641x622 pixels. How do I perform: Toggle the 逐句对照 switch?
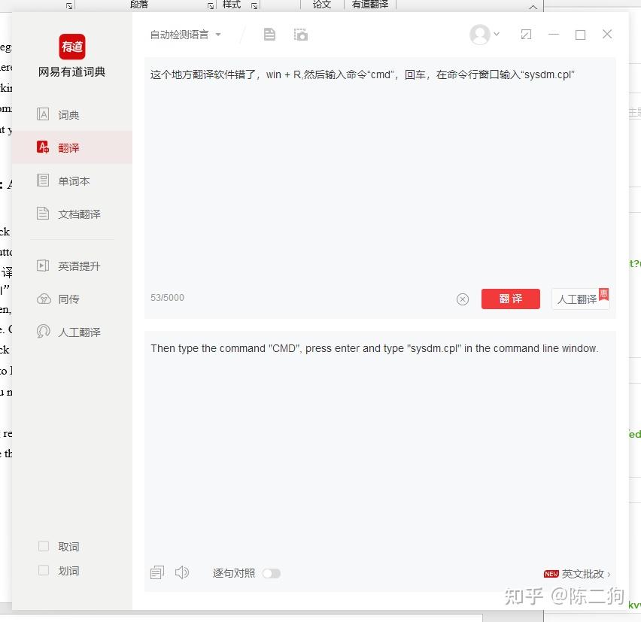272,573
